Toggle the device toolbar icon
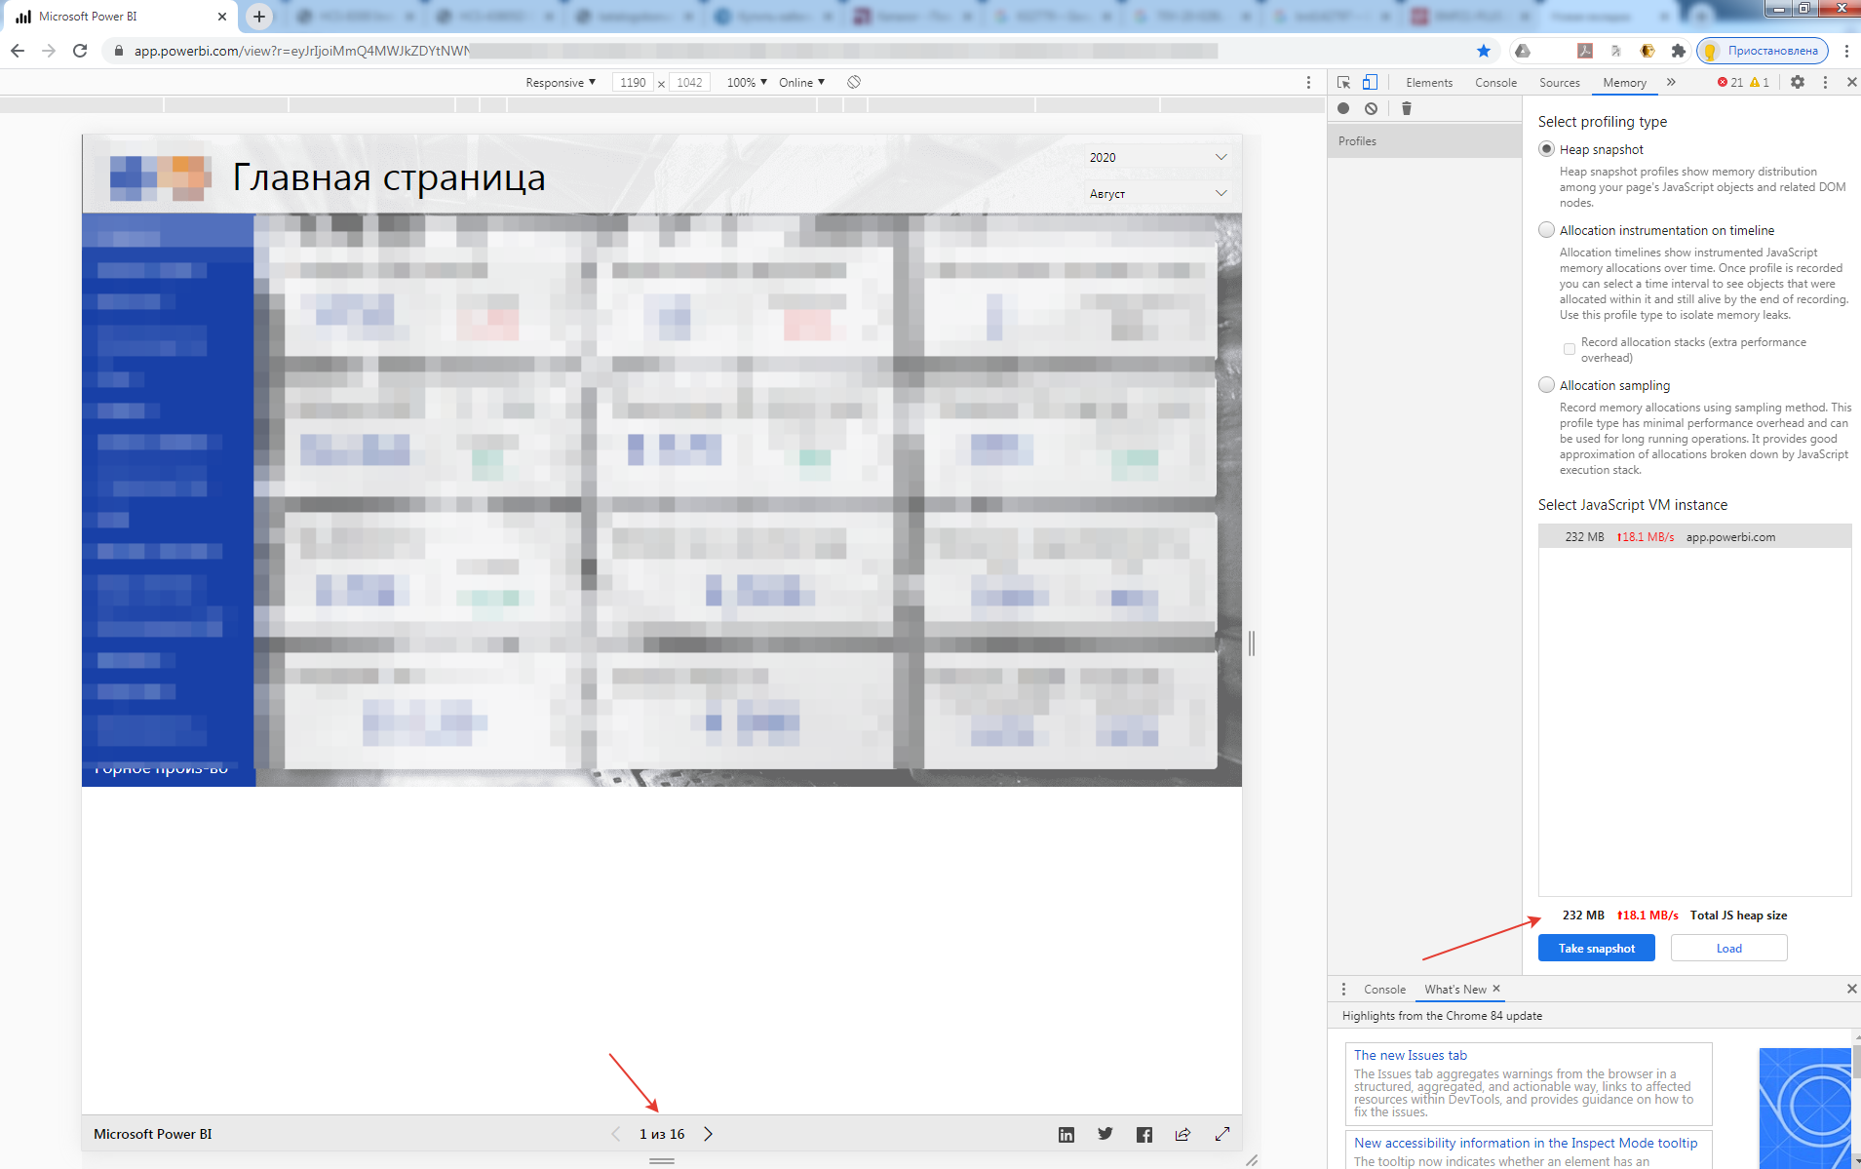The image size is (1861, 1169). point(1370,82)
